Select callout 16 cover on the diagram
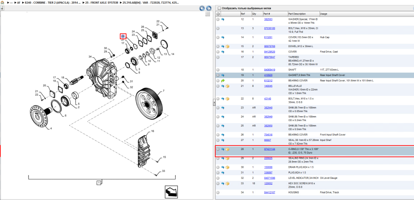Image resolution: width=414 pixels, height=200 pixels. (x=153, y=131)
